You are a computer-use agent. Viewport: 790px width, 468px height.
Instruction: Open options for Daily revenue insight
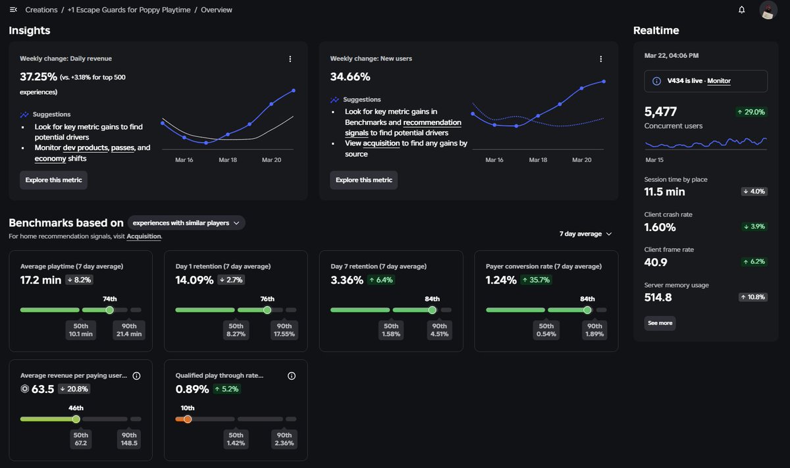pyautogui.click(x=290, y=59)
